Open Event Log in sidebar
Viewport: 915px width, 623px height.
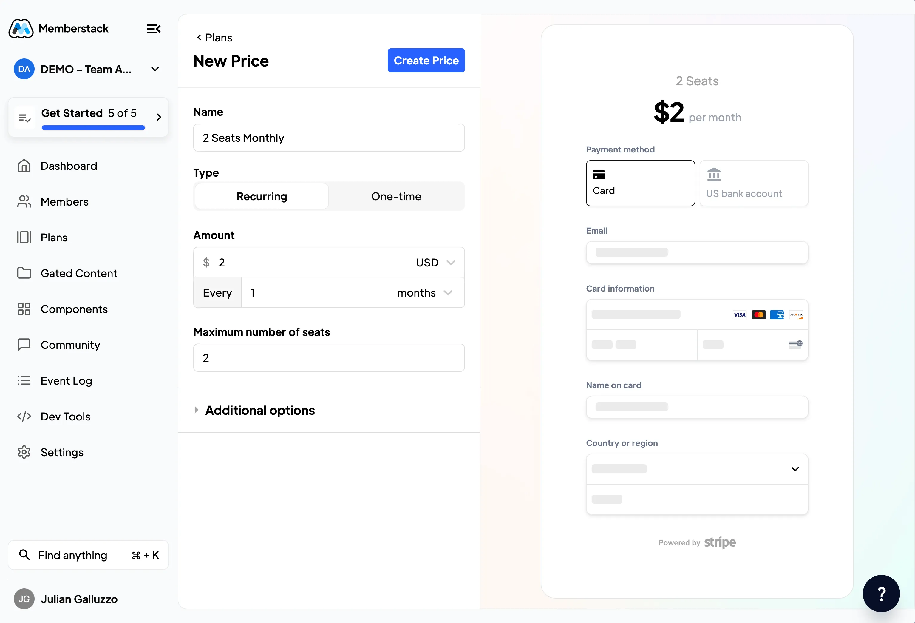pos(66,380)
